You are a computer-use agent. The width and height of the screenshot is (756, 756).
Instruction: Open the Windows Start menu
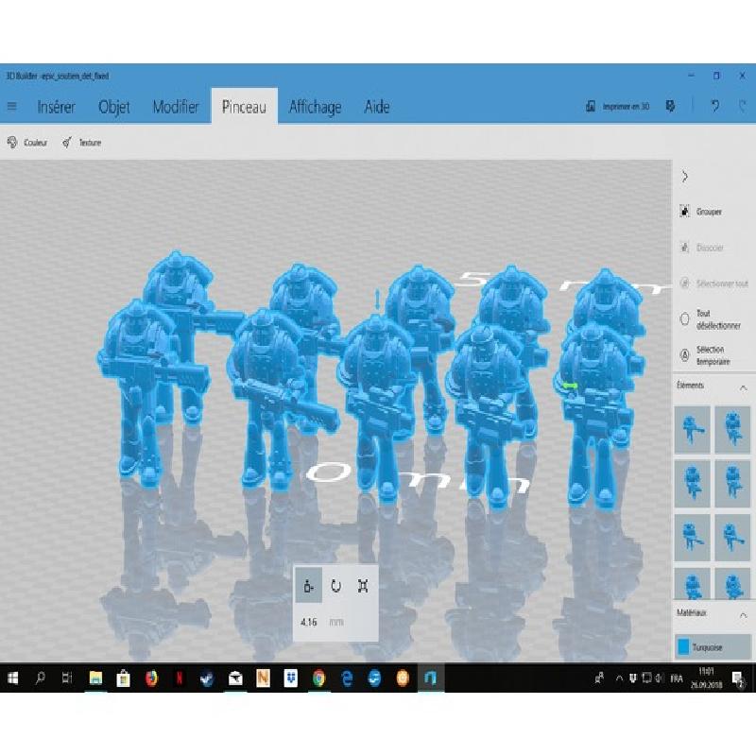12,679
